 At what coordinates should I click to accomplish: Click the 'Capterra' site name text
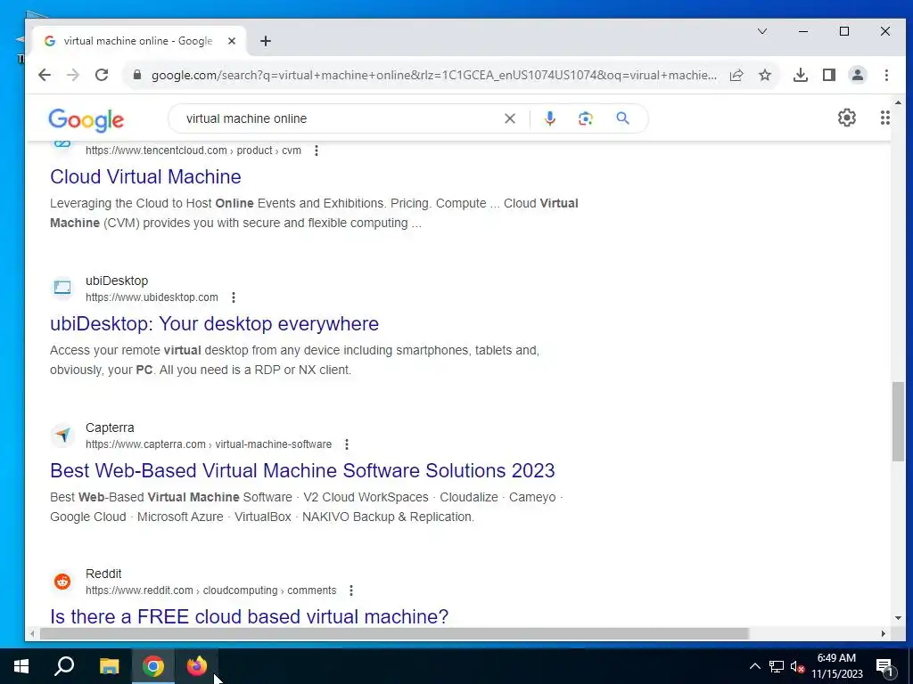click(110, 428)
